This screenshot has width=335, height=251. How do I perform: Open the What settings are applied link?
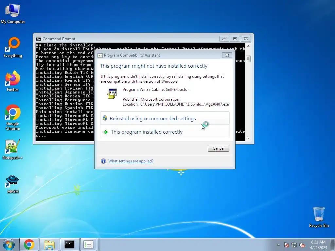tap(131, 161)
